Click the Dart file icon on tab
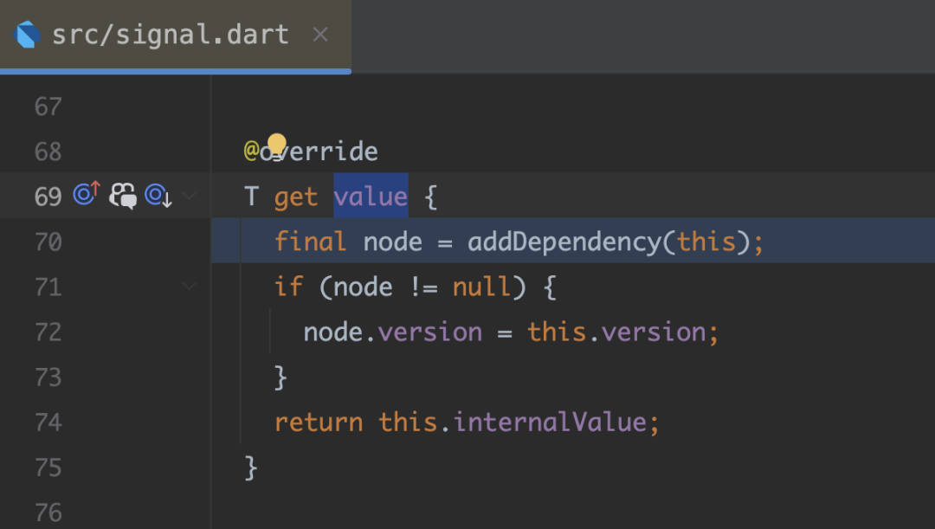The image size is (935, 529). [x=28, y=35]
